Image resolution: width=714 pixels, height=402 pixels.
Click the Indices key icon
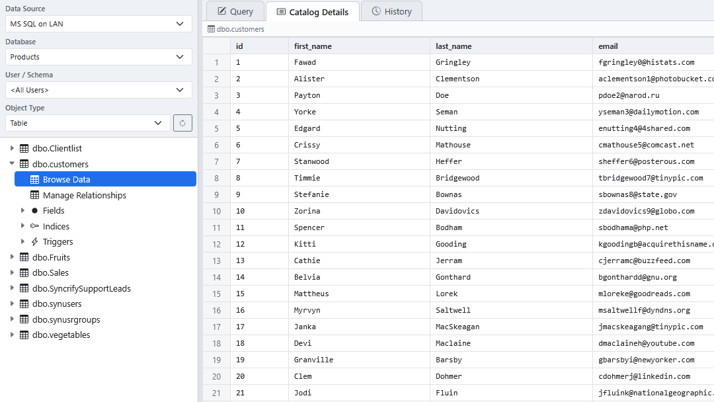(34, 226)
